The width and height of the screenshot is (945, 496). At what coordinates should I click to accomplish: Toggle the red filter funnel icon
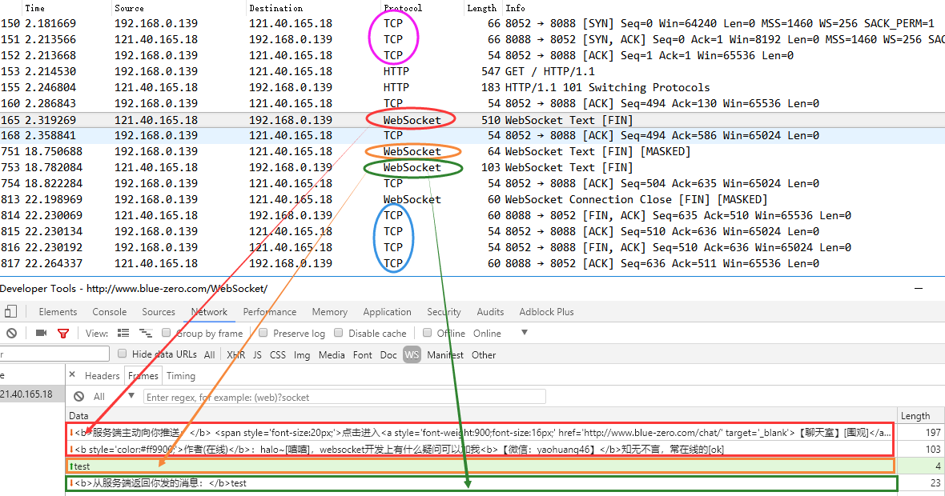tap(62, 333)
